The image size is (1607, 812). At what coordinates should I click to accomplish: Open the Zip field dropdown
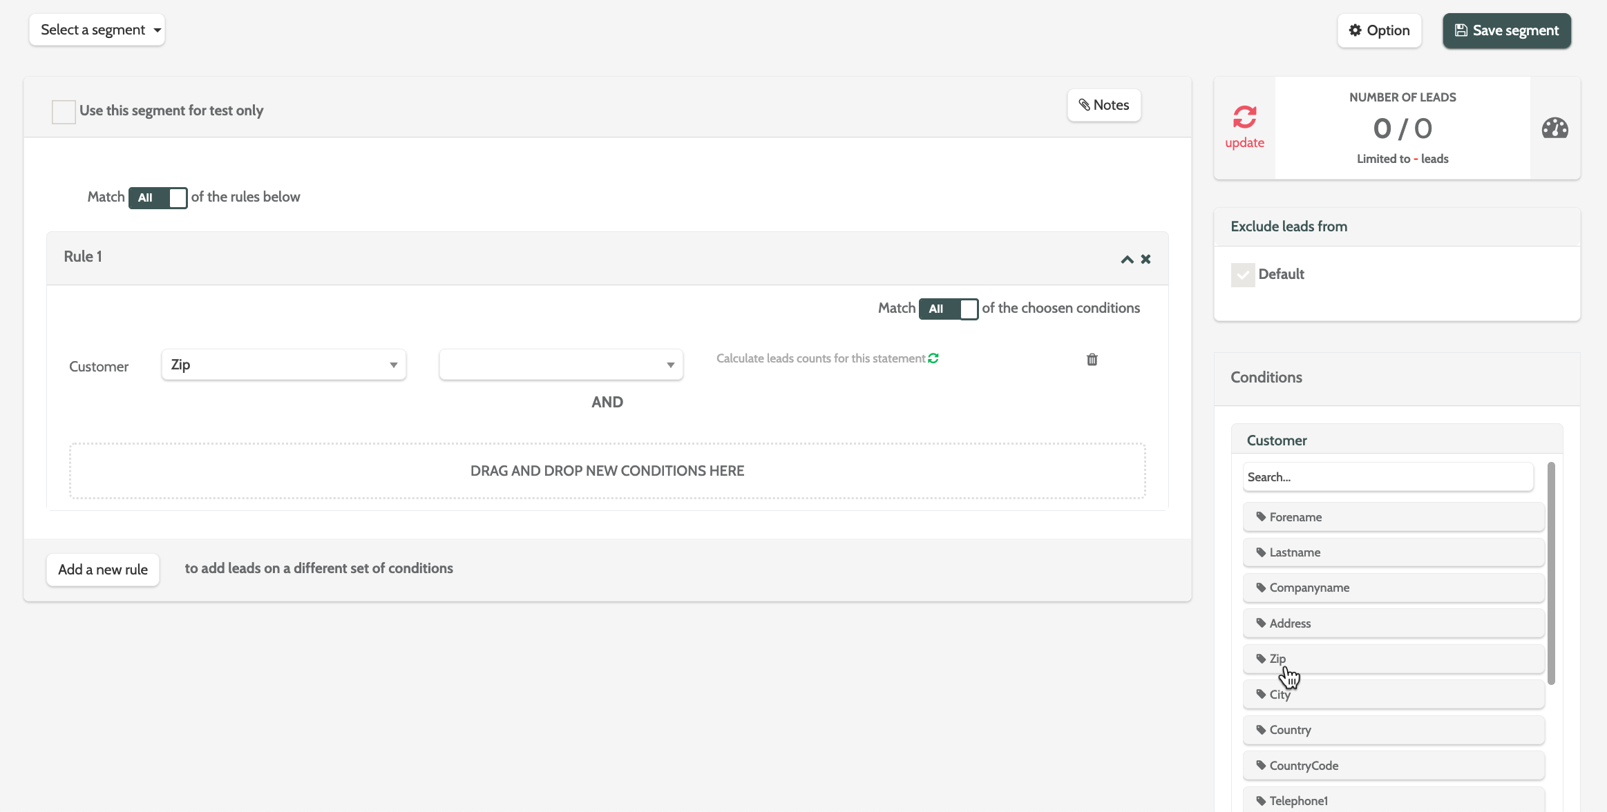coord(283,365)
